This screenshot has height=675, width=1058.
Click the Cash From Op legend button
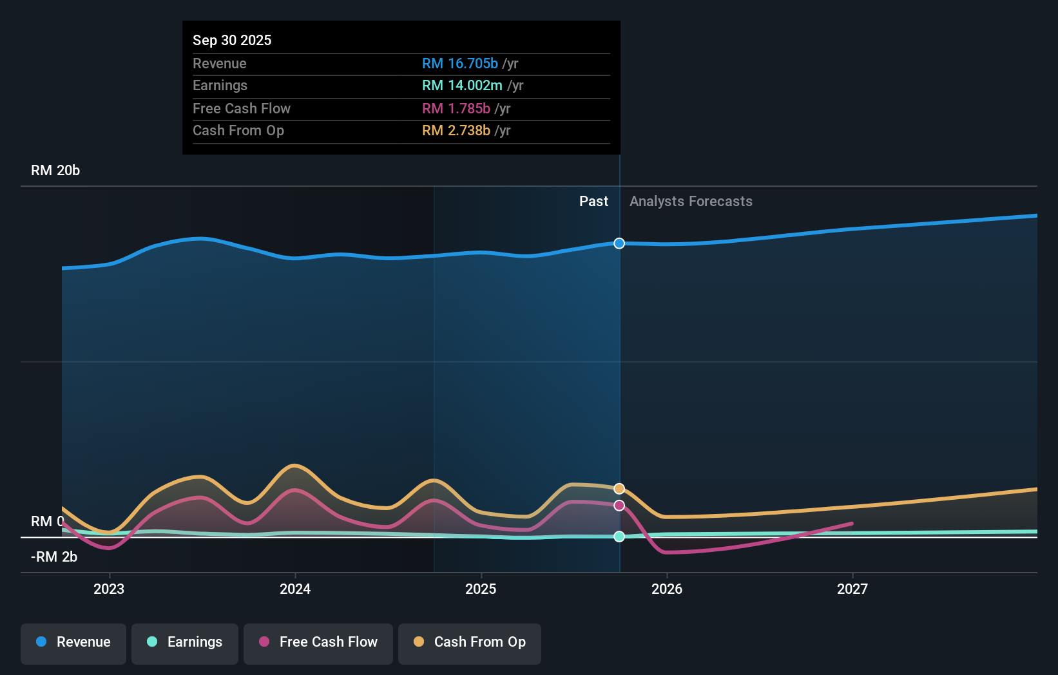click(x=469, y=642)
